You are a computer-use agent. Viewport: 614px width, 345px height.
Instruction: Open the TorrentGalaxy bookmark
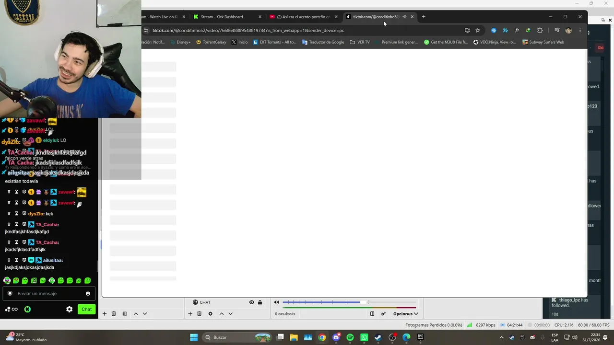[x=211, y=42]
